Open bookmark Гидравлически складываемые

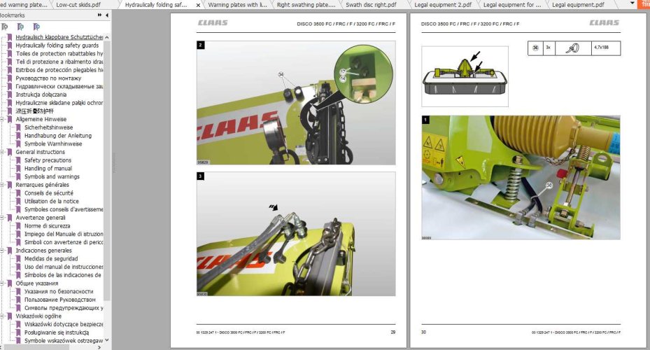[59, 86]
